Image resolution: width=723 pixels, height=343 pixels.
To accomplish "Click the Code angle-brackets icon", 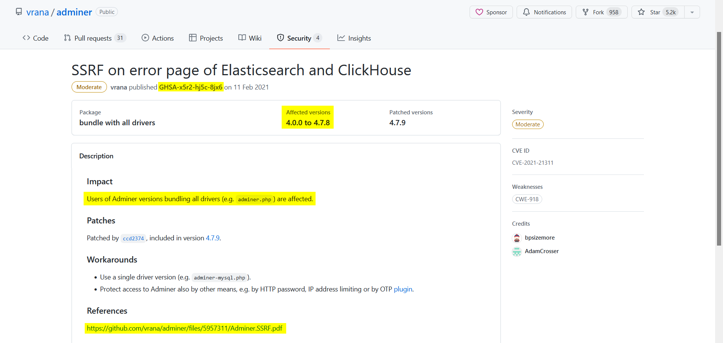I will click(26, 38).
